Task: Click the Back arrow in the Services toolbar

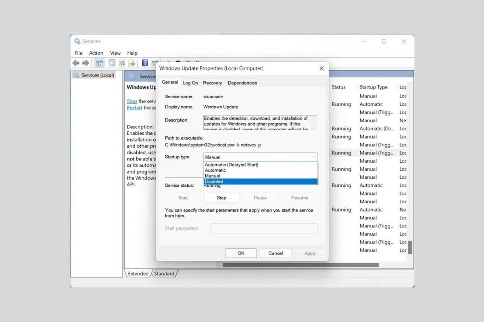Action: [75, 63]
